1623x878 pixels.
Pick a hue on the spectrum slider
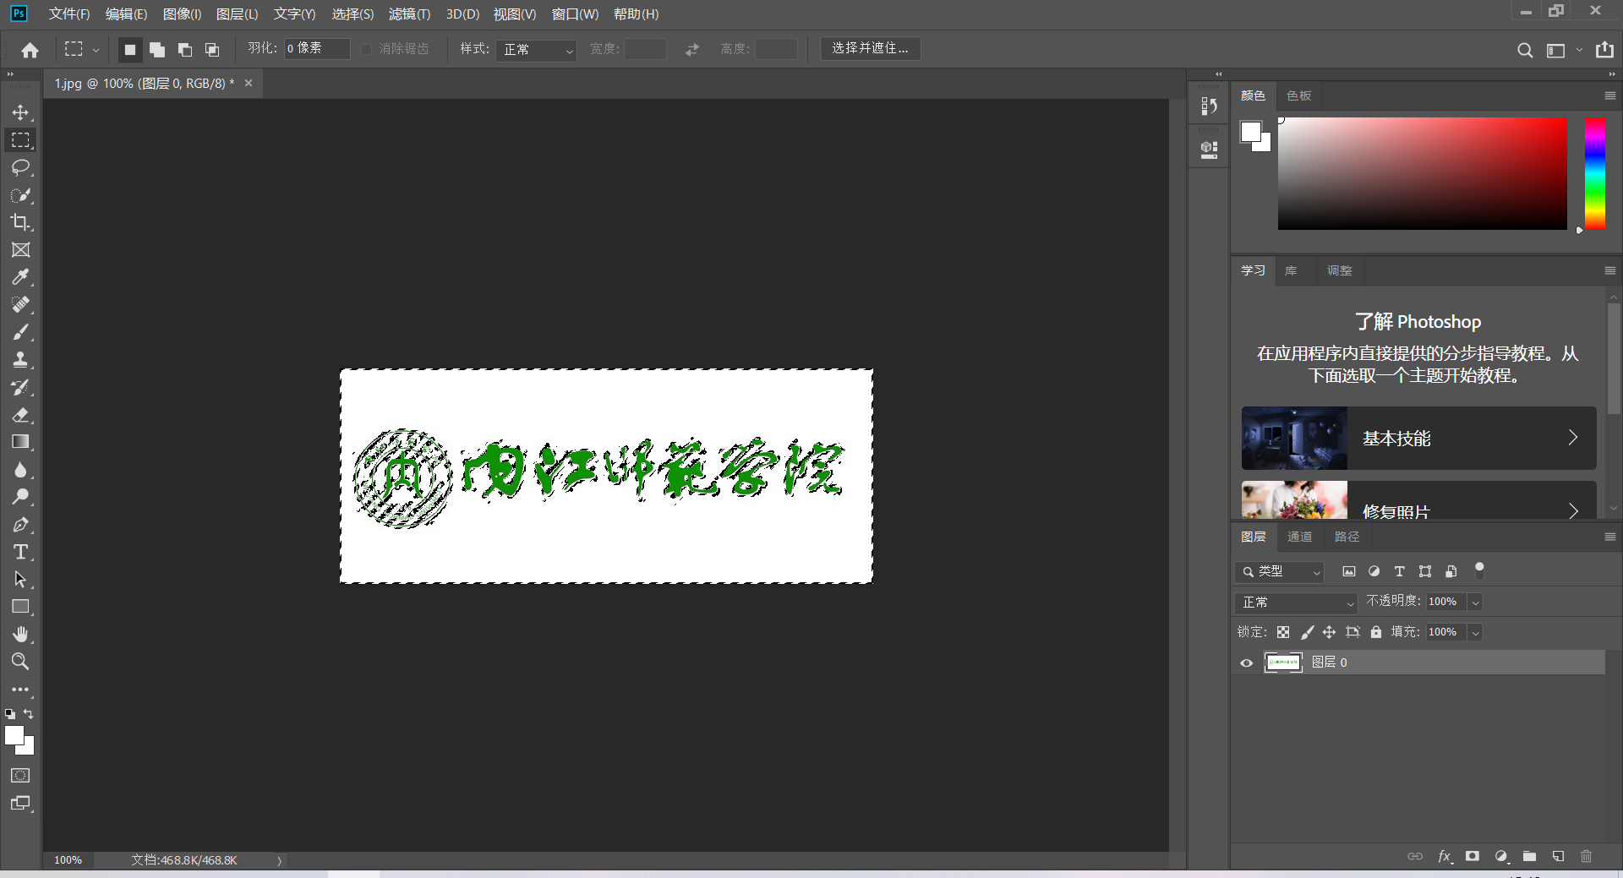coord(1594,173)
